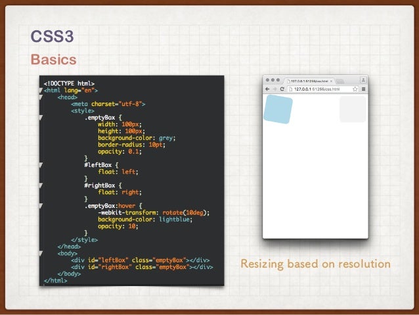Click the browser forward arrow
This screenshot has height=315, width=419.
tap(275, 89)
